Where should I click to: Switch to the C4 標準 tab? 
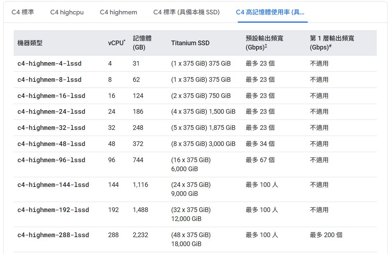tap(23, 12)
